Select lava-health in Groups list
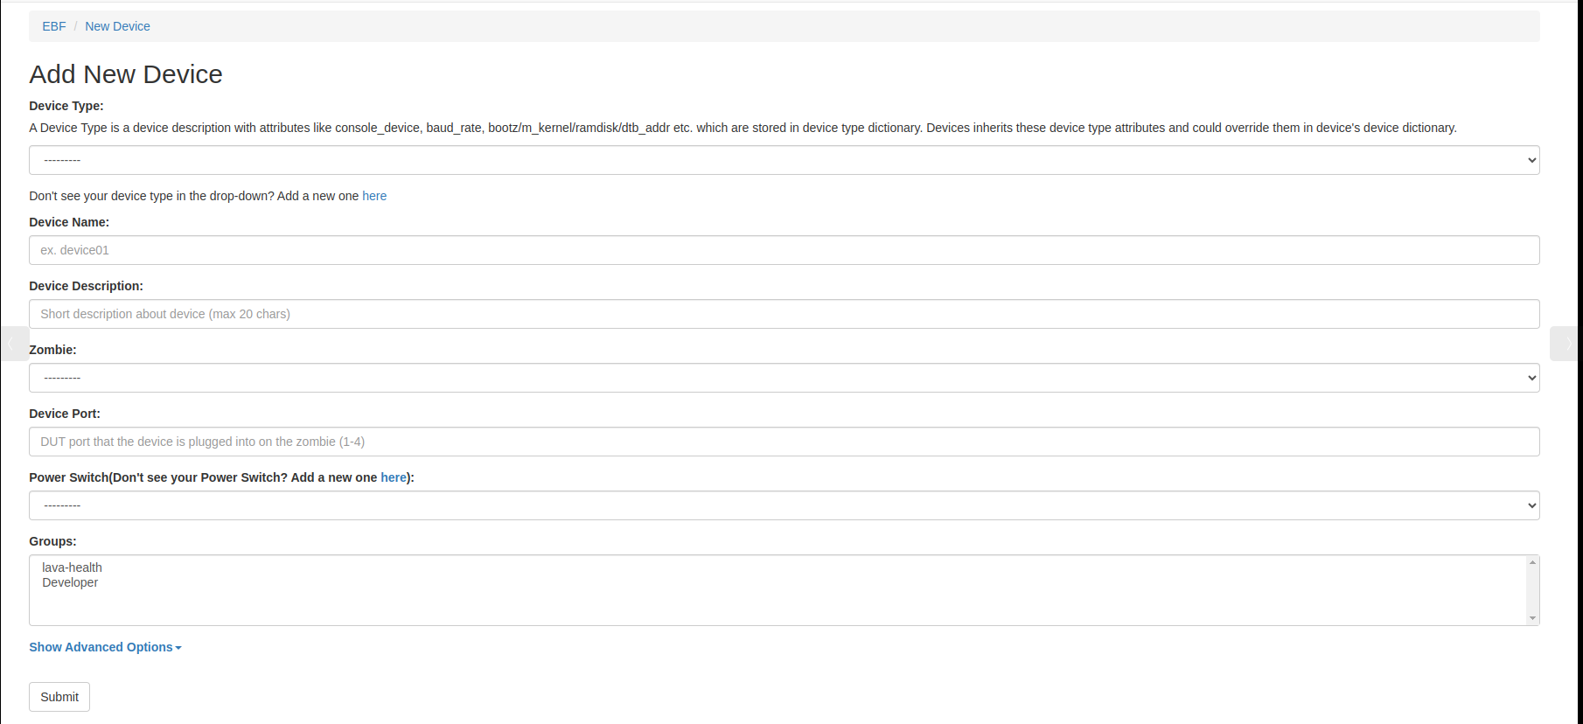 point(72,567)
